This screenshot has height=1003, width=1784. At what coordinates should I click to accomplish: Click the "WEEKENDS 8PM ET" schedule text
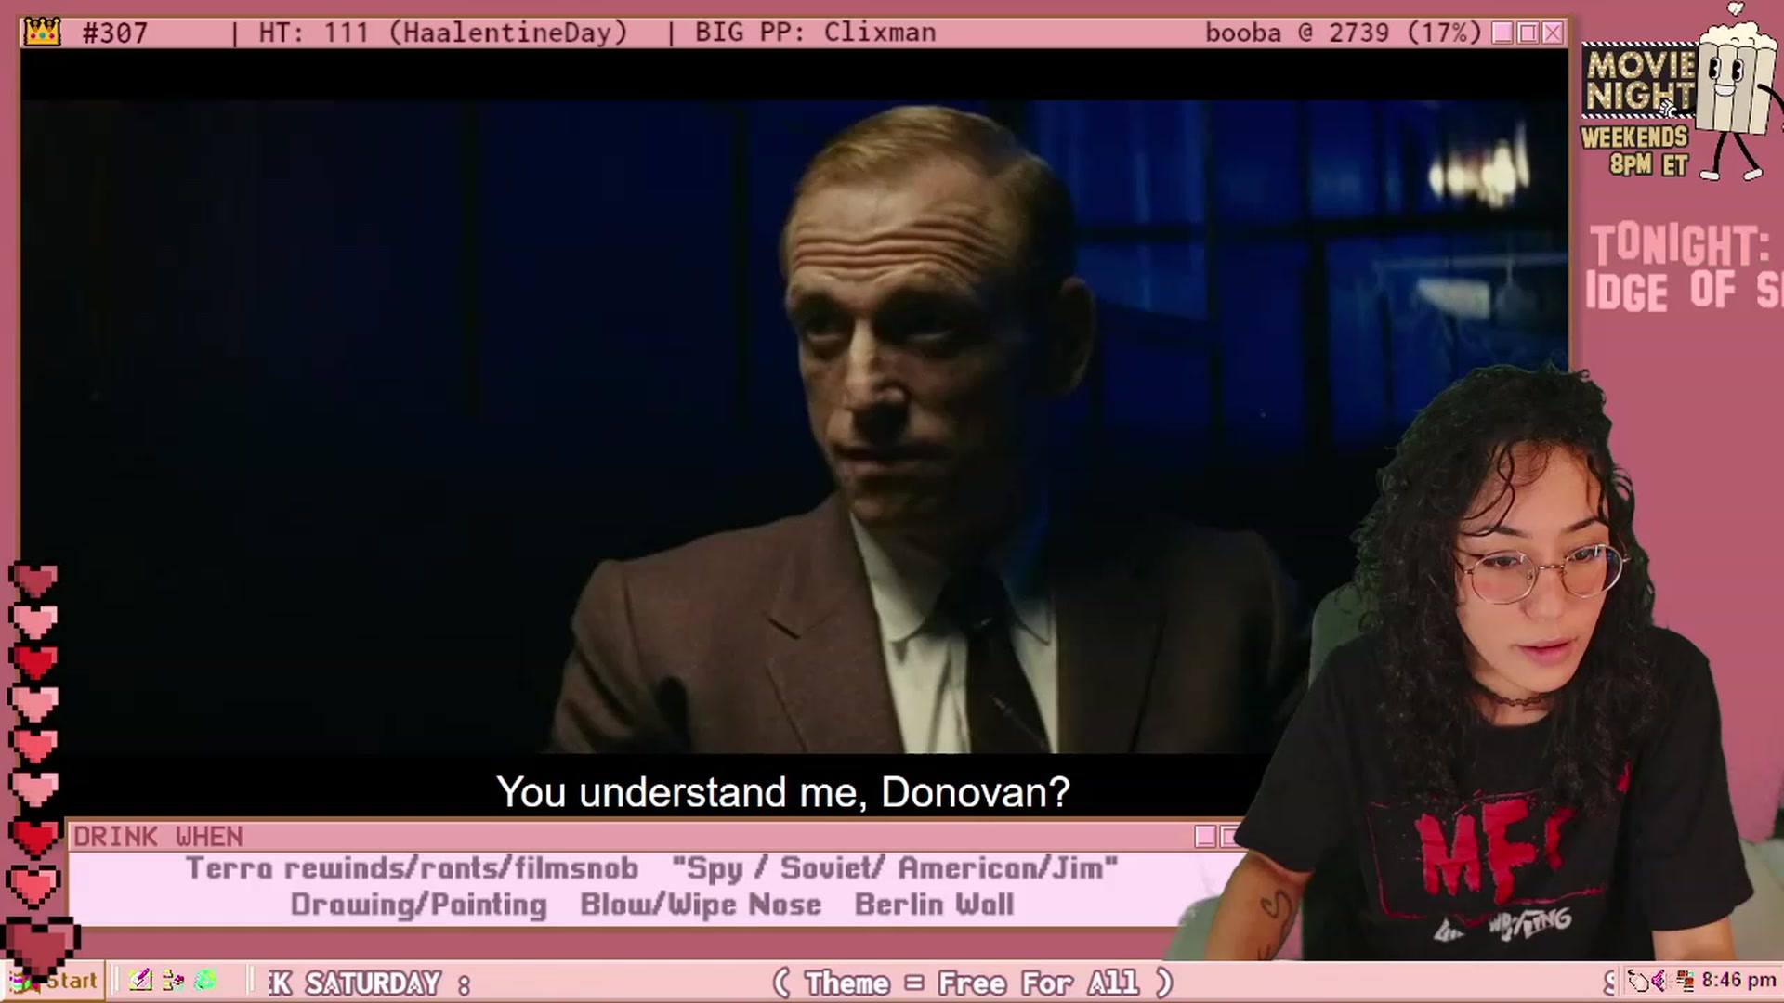[1635, 151]
